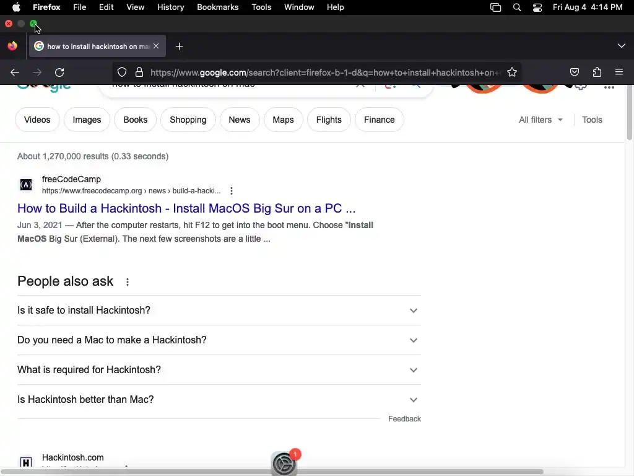Expand 'Do you need a Mac to make a Hackintosh?'

[x=219, y=340]
